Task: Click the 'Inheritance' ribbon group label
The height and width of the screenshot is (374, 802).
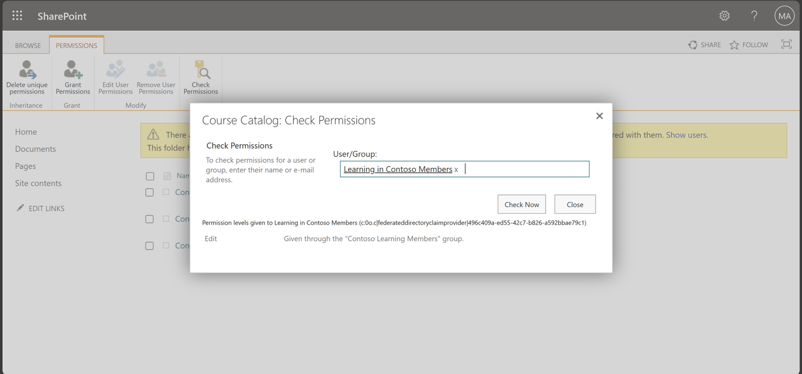Action: tap(26, 105)
